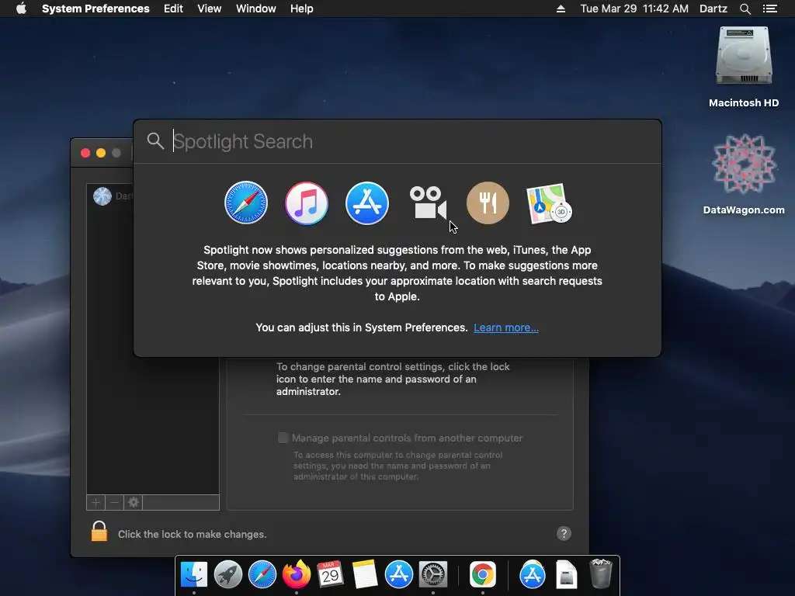Open the View menu
Image resolution: width=795 pixels, height=596 pixels.
coord(209,9)
